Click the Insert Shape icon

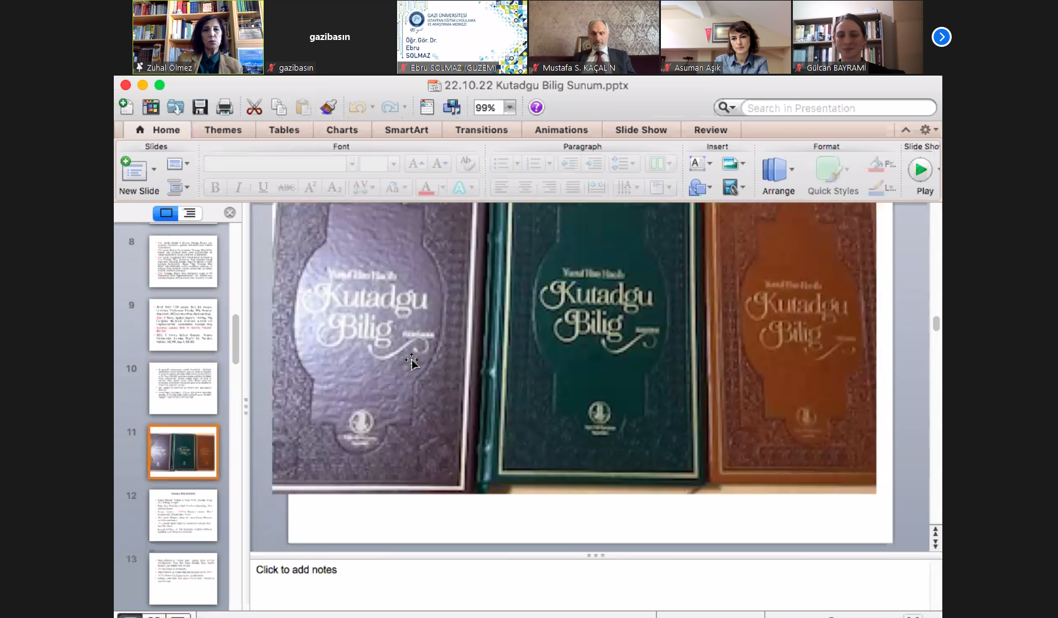697,187
